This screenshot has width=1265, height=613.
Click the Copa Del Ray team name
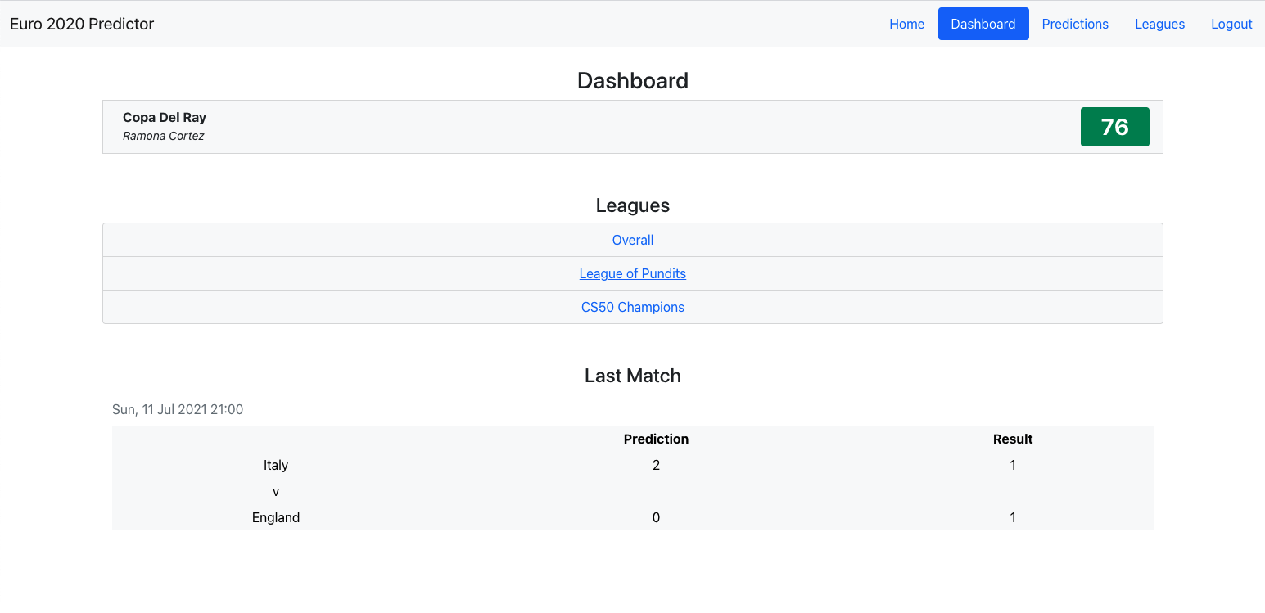point(165,117)
